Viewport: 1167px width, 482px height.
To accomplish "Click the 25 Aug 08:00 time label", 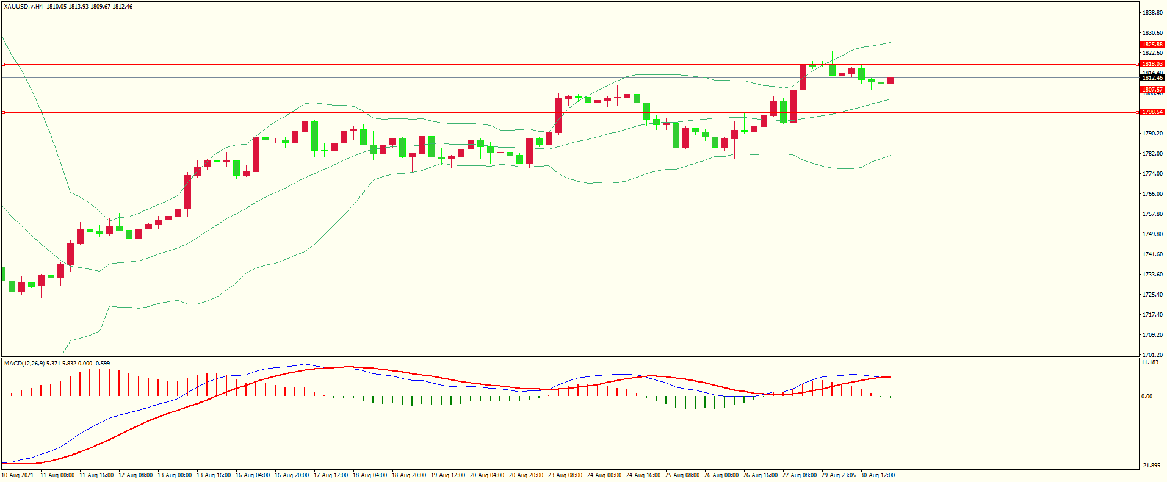I will [682, 475].
